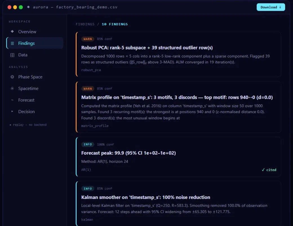This screenshot has height=226, width=293.
Task: Click the robust_pca source tag
Action: click(91, 70)
